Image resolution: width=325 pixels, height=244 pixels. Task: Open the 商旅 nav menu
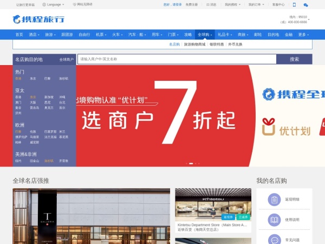pyautogui.click(x=243, y=35)
